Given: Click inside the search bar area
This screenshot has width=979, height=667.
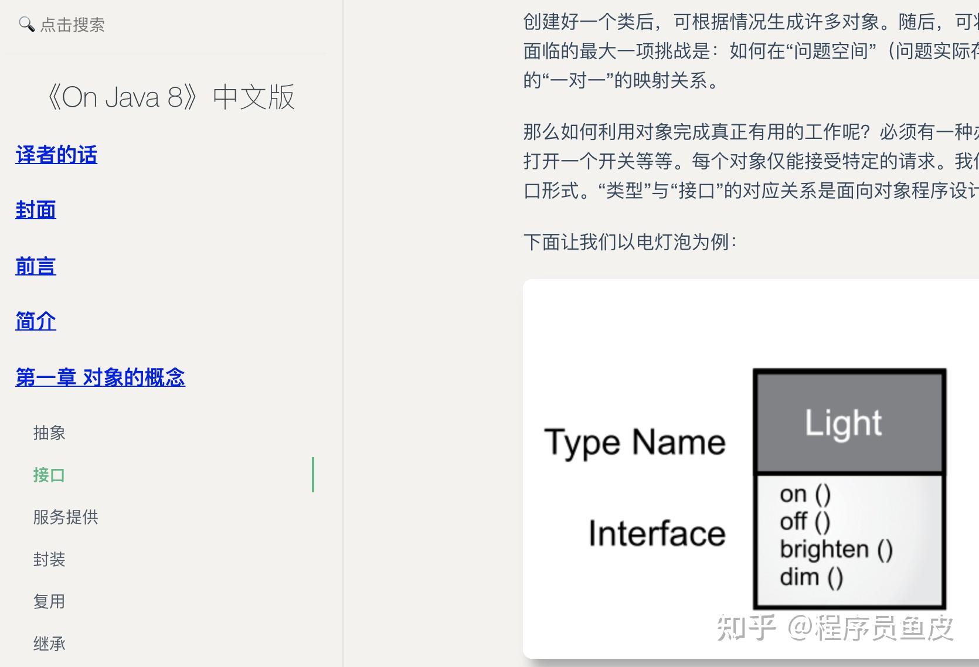Looking at the screenshot, I should pos(72,25).
